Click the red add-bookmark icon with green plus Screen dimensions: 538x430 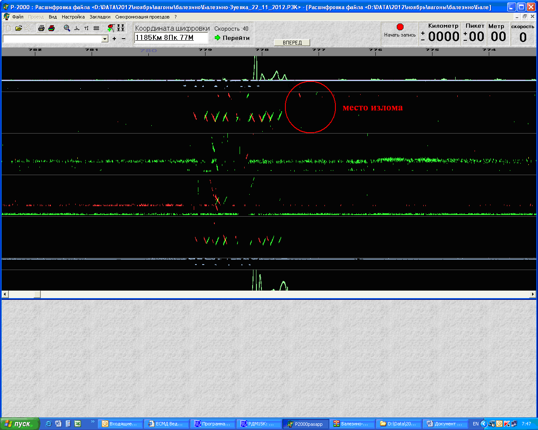click(x=111, y=28)
